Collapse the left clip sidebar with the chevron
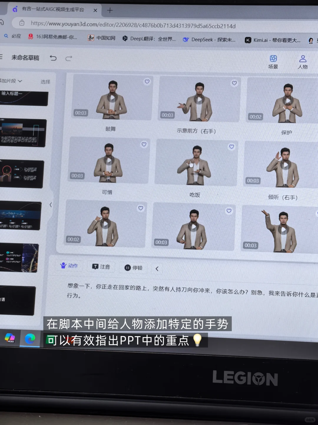318x425 pixels. pos(51,205)
